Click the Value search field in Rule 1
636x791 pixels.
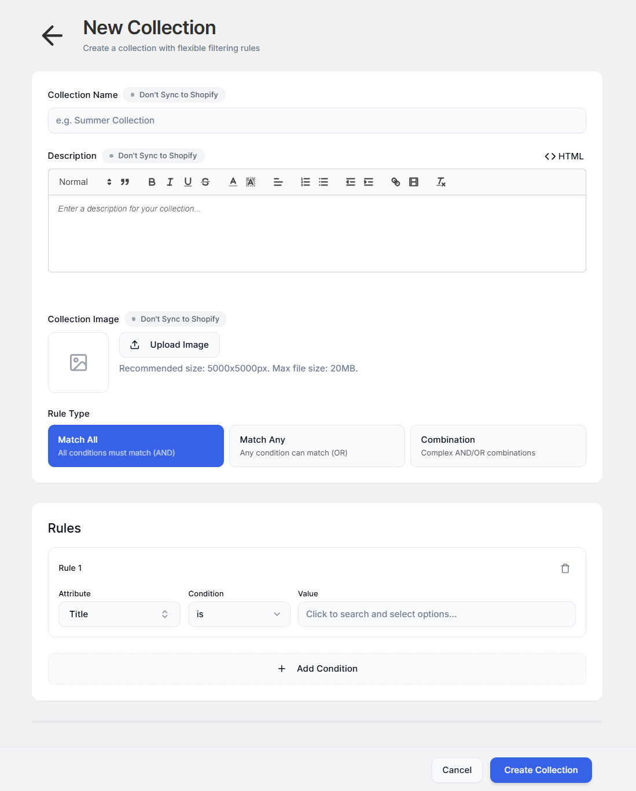(436, 614)
